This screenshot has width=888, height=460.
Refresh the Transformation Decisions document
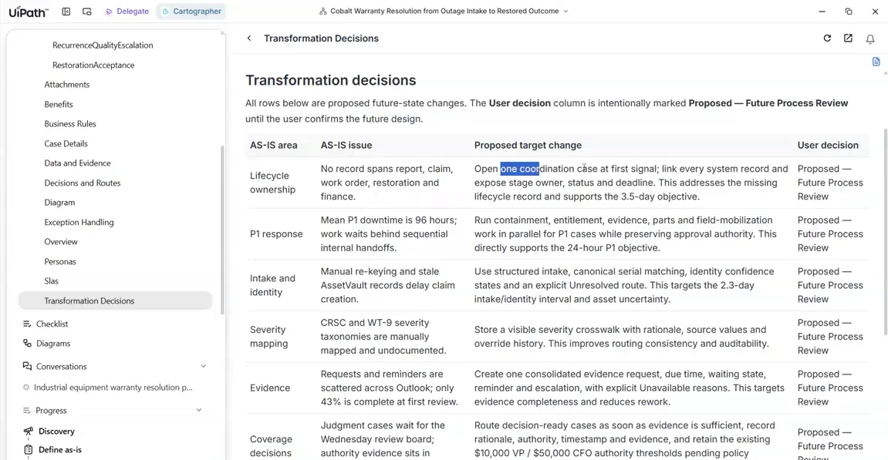point(827,39)
